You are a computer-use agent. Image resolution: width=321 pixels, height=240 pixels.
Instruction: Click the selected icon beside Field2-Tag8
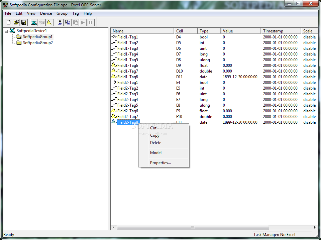(x=114, y=122)
